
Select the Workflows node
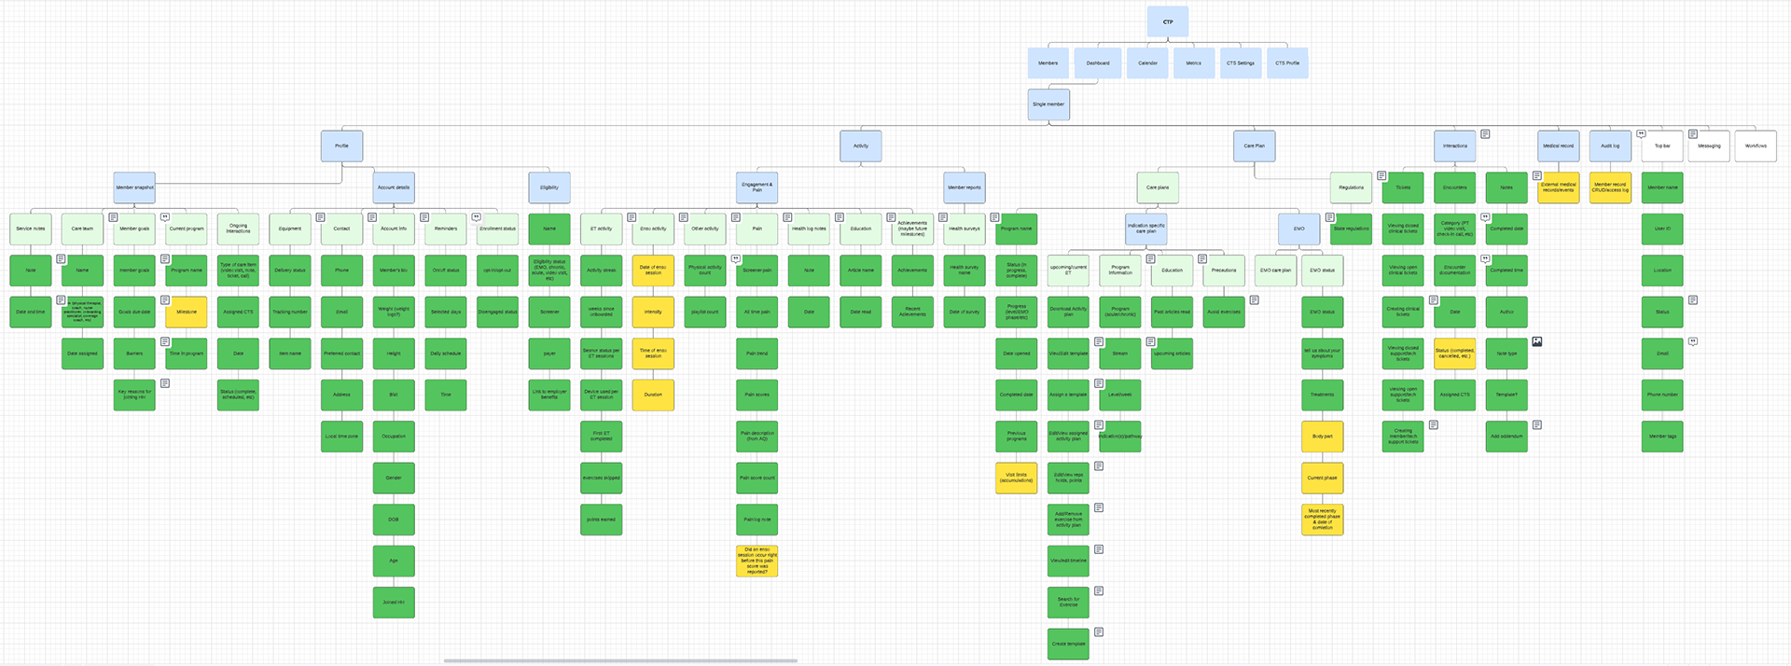pos(1756,146)
